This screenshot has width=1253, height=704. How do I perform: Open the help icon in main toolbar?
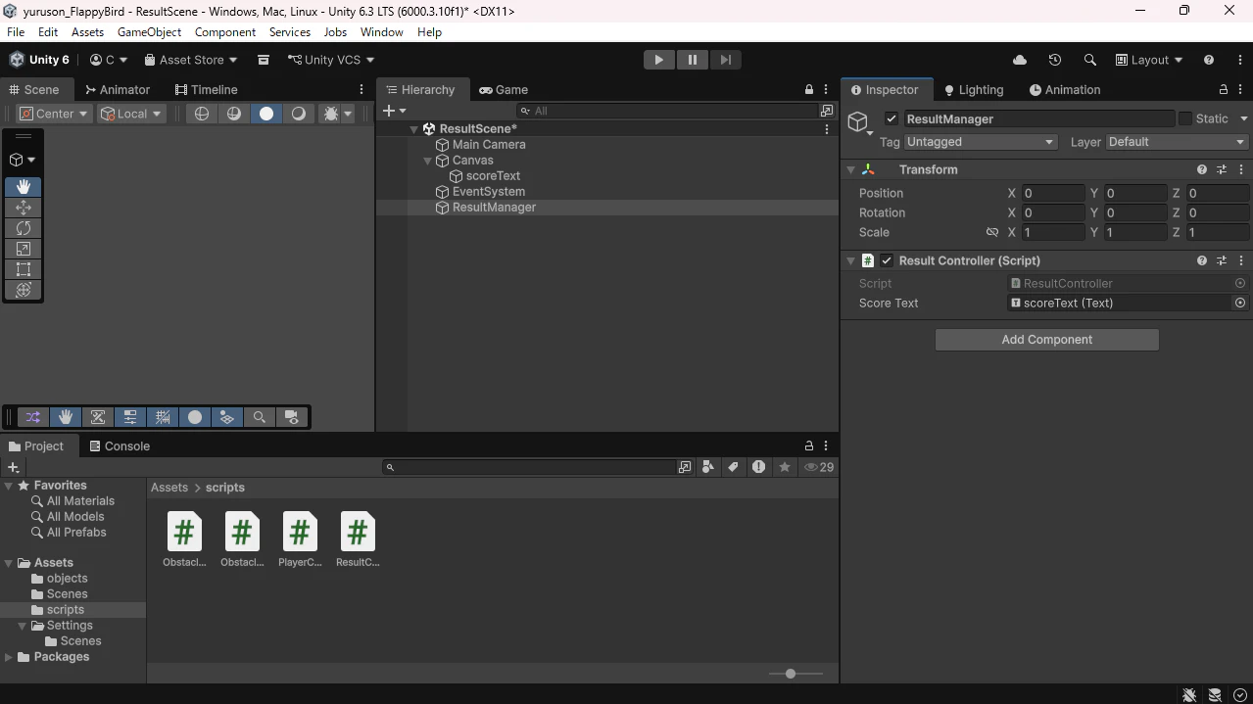pos(1209,60)
